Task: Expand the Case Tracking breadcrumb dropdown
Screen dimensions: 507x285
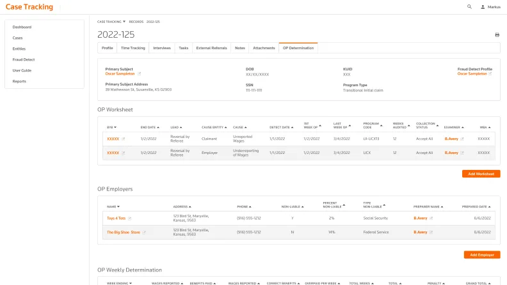Action: (124, 22)
